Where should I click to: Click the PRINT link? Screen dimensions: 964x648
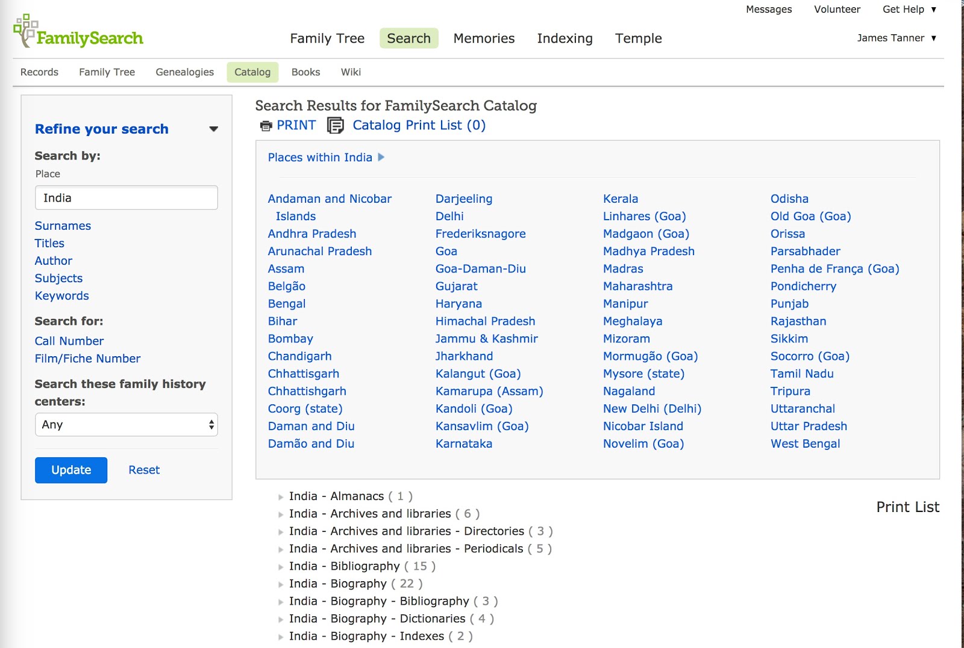coord(296,125)
